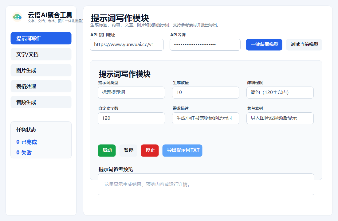Click the subtitle starting with 生成标题、内容
338x221 pixels.
[x=155, y=25]
